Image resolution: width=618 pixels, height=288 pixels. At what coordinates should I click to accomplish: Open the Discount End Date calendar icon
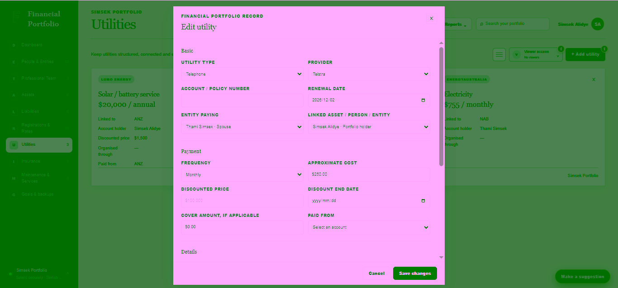423,201
